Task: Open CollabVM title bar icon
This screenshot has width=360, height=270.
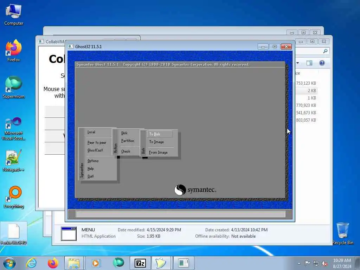Action: coord(41,41)
